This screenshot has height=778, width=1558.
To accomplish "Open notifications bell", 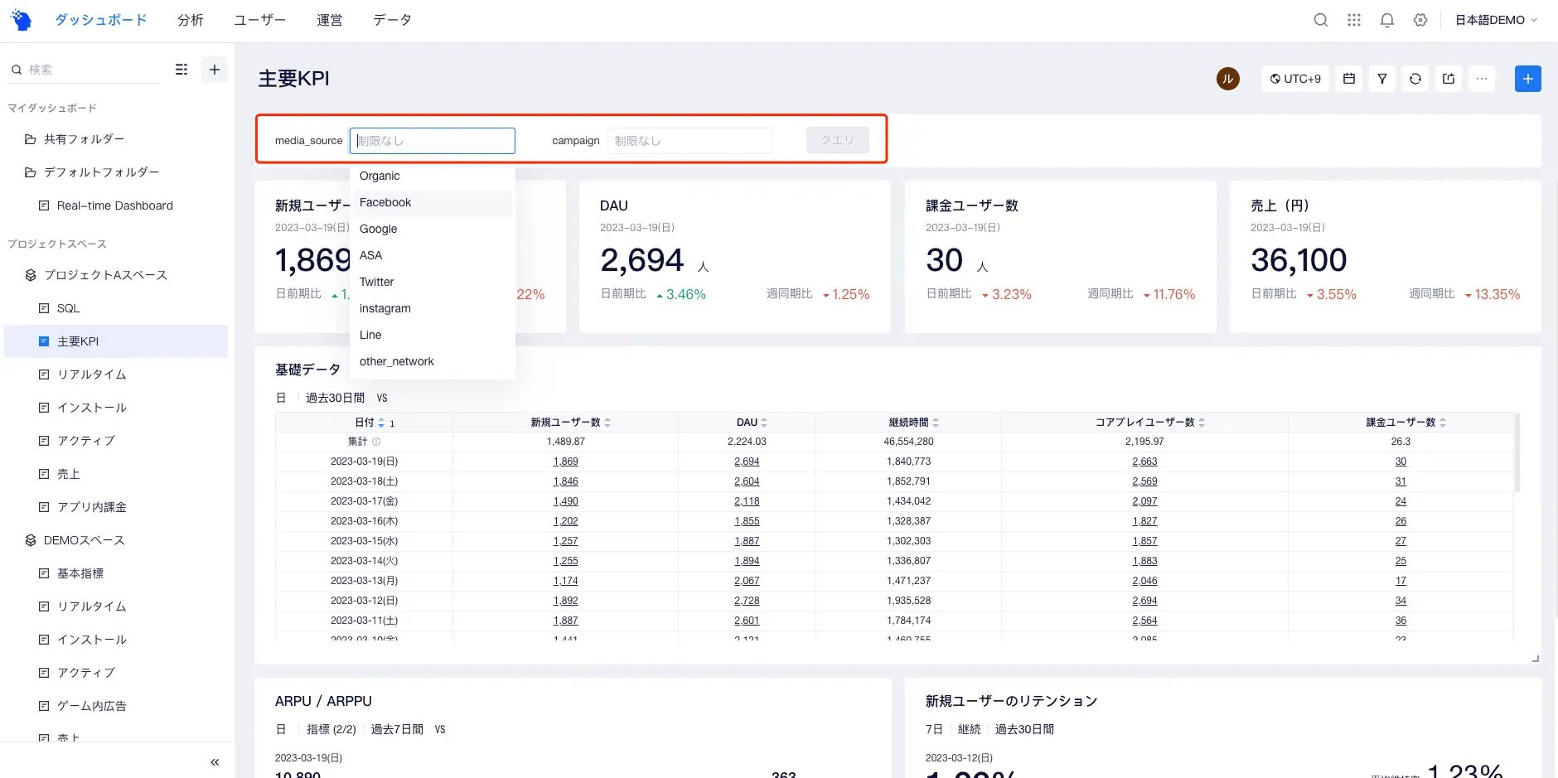I will 1387,20.
